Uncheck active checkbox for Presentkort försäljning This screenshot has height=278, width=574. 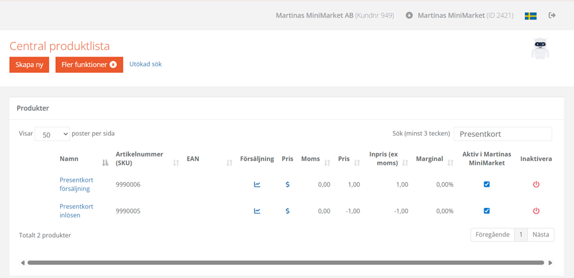coord(487,184)
